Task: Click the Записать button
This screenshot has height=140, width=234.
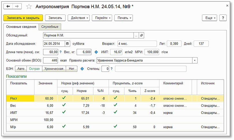Action: click(x=55, y=18)
